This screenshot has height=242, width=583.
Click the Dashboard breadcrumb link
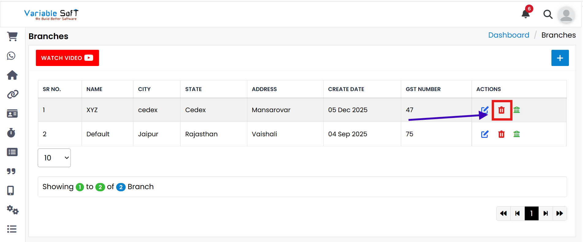pyautogui.click(x=509, y=35)
